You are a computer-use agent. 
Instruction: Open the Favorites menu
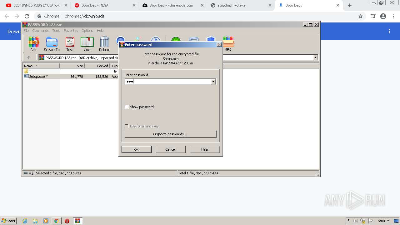(71, 31)
